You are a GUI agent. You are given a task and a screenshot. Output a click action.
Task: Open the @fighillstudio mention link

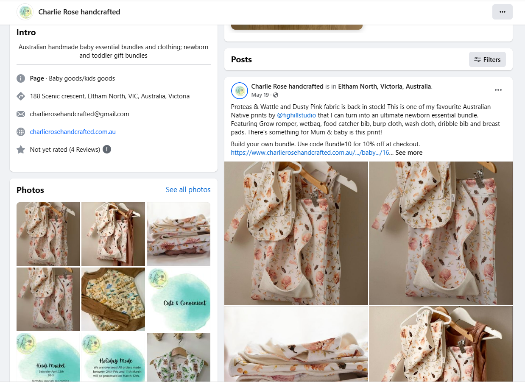(296, 115)
